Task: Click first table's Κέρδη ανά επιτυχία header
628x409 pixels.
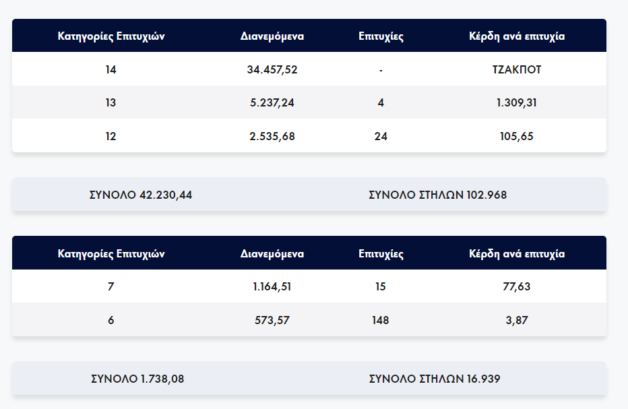Action: pos(517,36)
